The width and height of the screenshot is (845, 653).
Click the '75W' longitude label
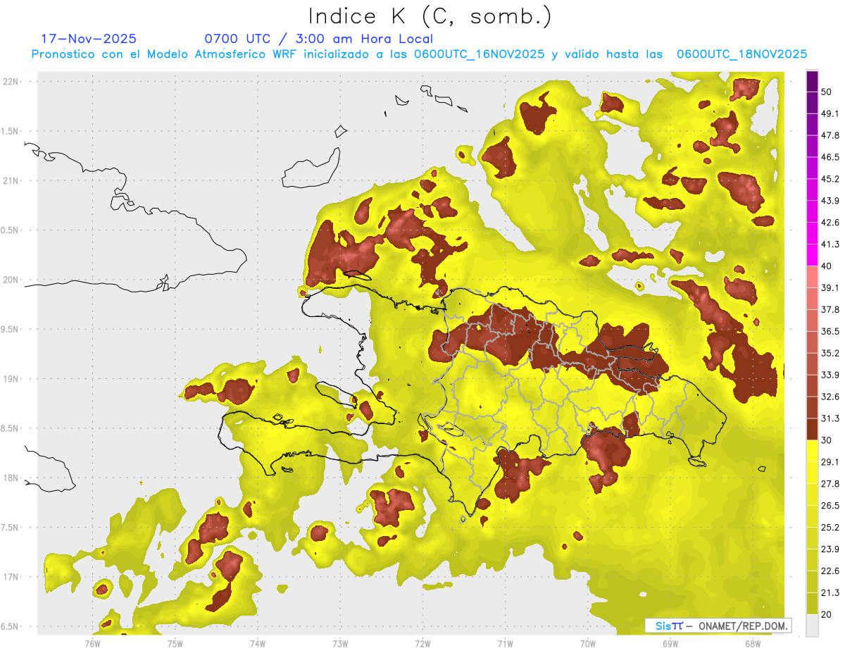click(x=175, y=643)
